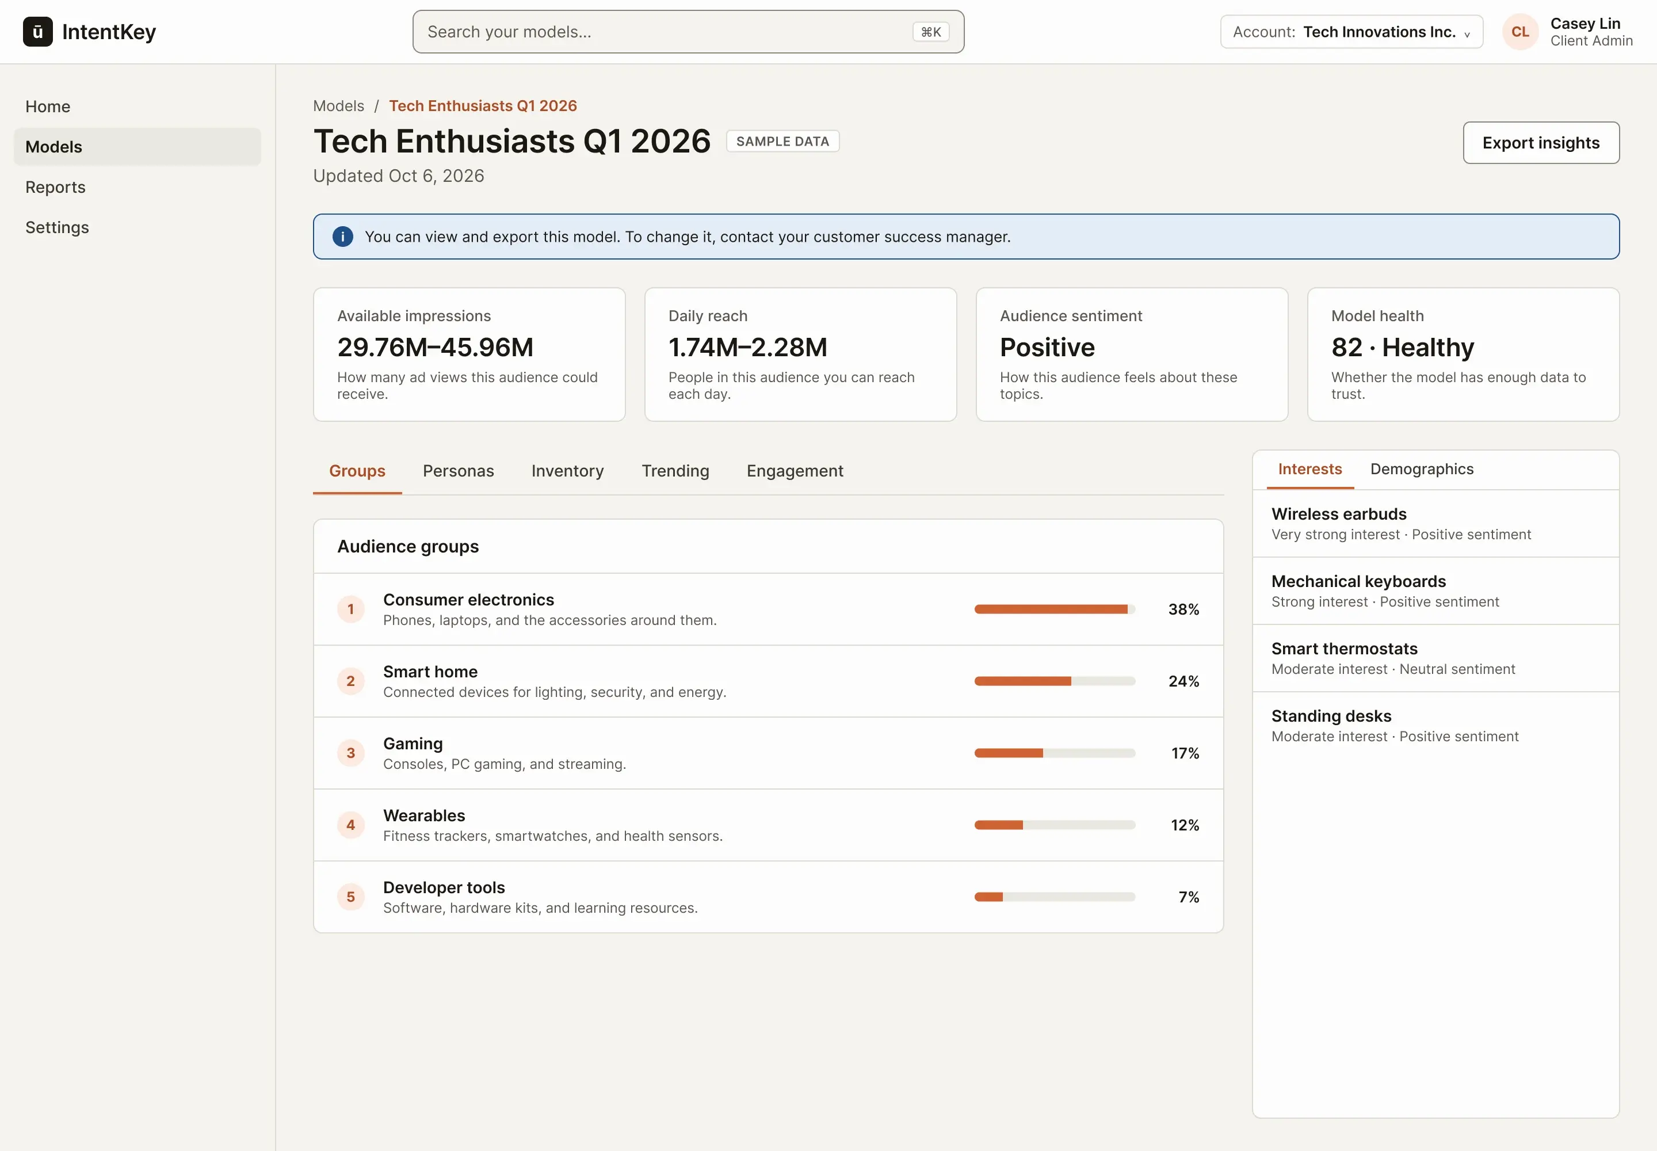Go to the Models breadcrumb link
The height and width of the screenshot is (1151, 1657).
[x=338, y=106]
